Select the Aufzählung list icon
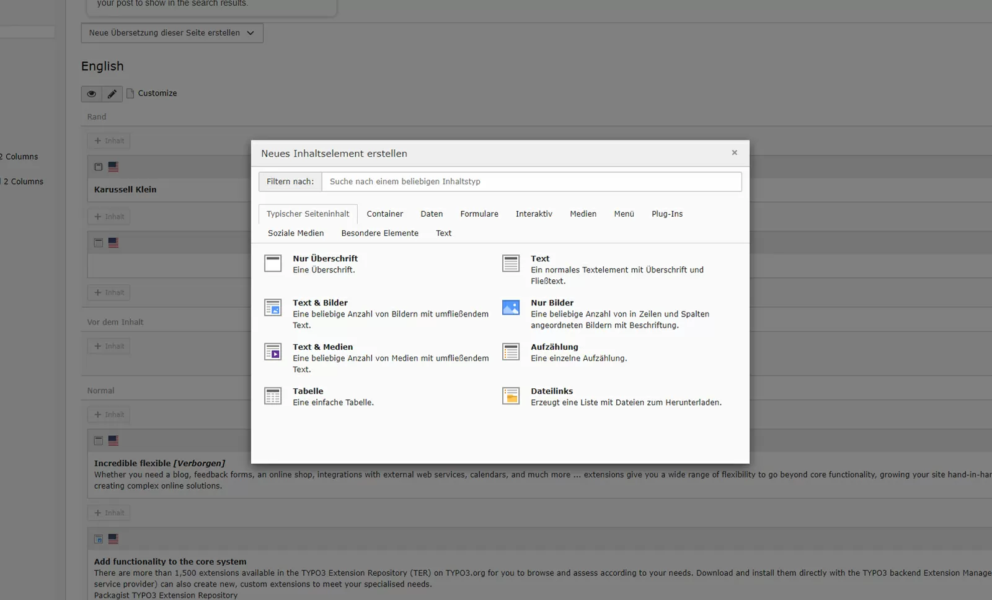The image size is (992, 600). point(510,352)
